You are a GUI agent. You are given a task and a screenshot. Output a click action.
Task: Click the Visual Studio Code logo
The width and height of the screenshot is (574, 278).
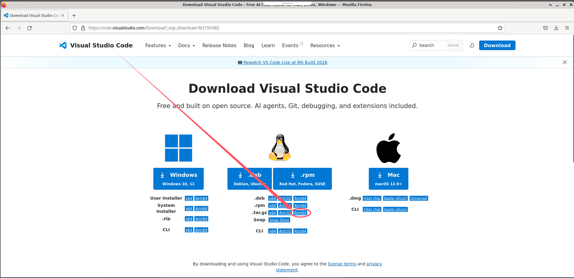coord(96,45)
